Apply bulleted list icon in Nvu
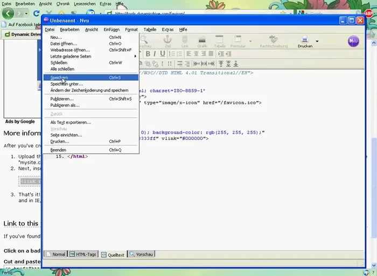This screenshot has width=377, height=276. [x=179, y=54]
